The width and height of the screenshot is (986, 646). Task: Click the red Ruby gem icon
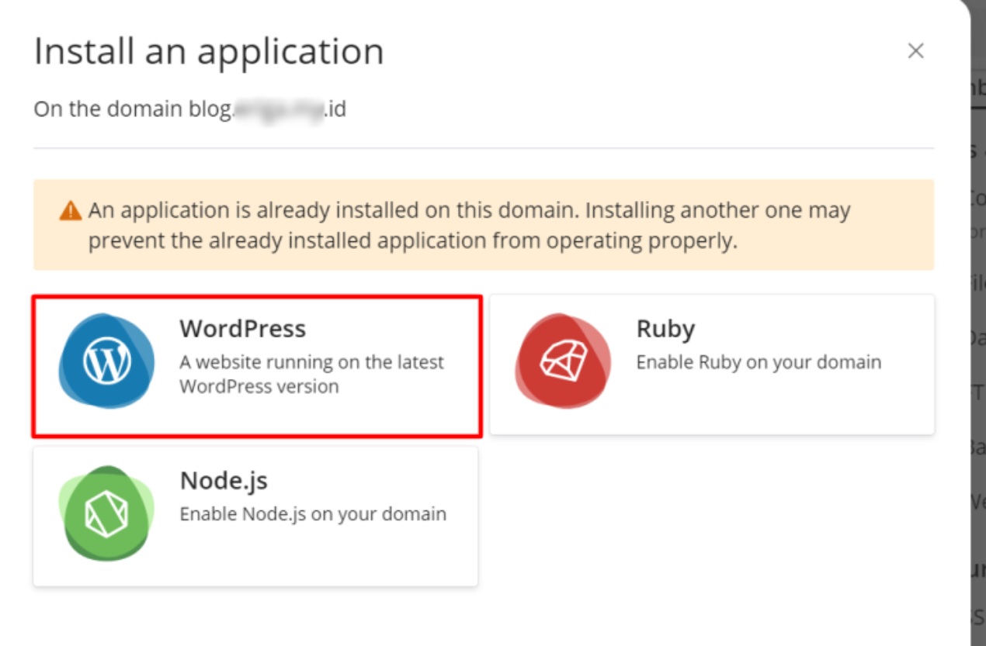(x=564, y=361)
